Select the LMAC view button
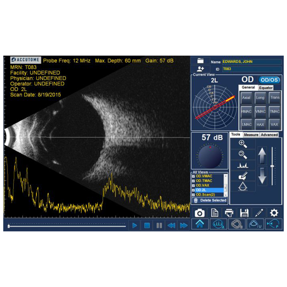287x287 pixels. pyautogui.click(x=246, y=124)
